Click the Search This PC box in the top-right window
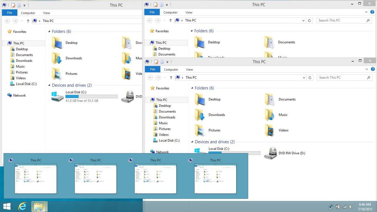The image size is (377, 212). (344, 20)
